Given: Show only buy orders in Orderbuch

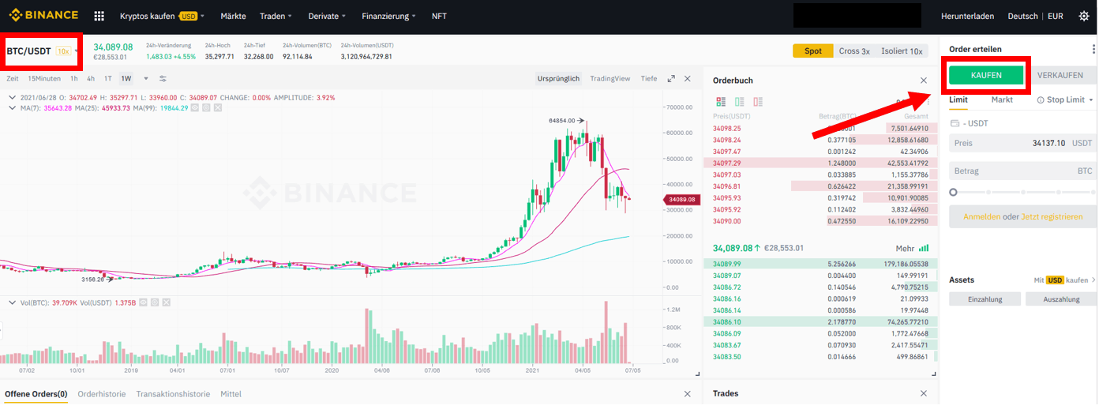Looking at the screenshot, I should tap(740, 102).
